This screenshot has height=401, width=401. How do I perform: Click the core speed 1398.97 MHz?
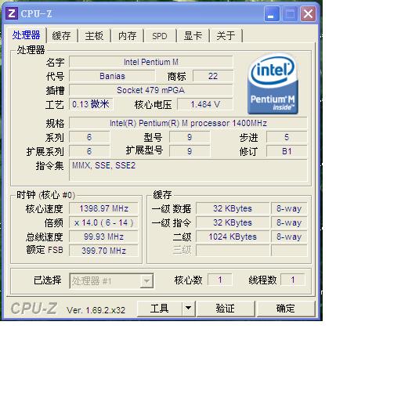click(103, 208)
